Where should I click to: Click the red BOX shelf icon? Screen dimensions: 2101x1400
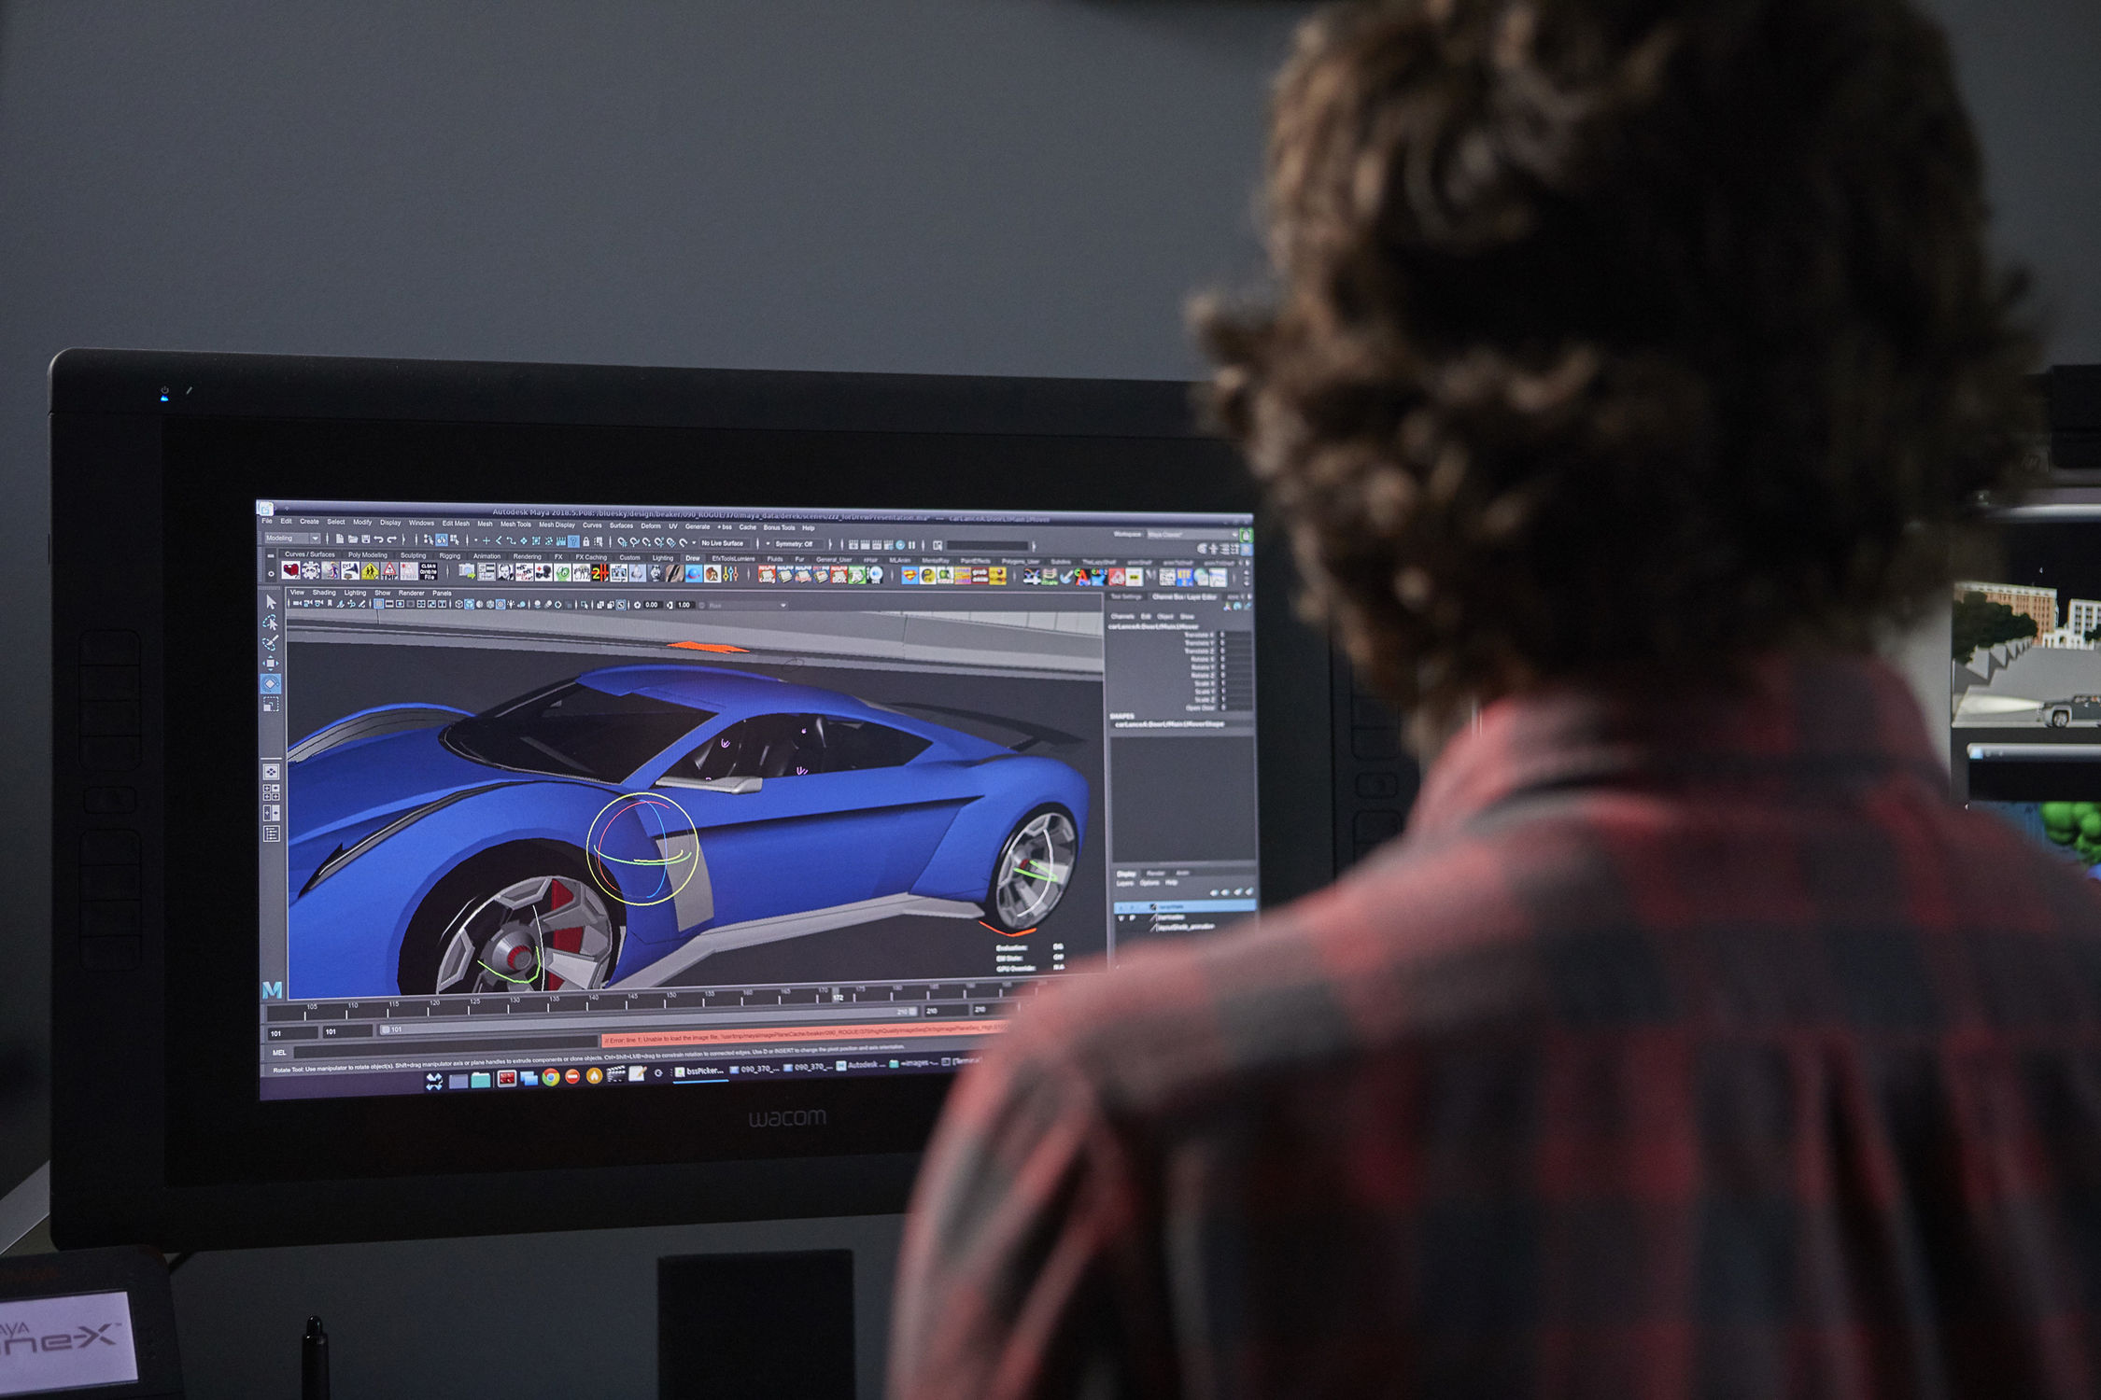click(x=839, y=576)
